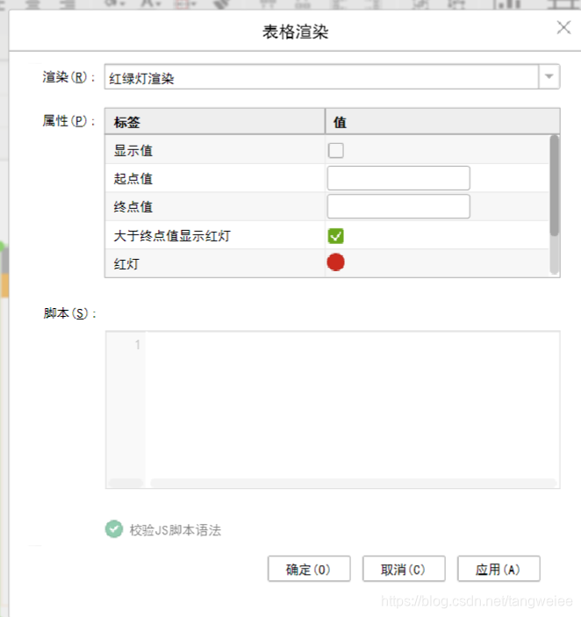
Task: Pick the 红灯 red color swatch
Action: (x=336, y=262)
